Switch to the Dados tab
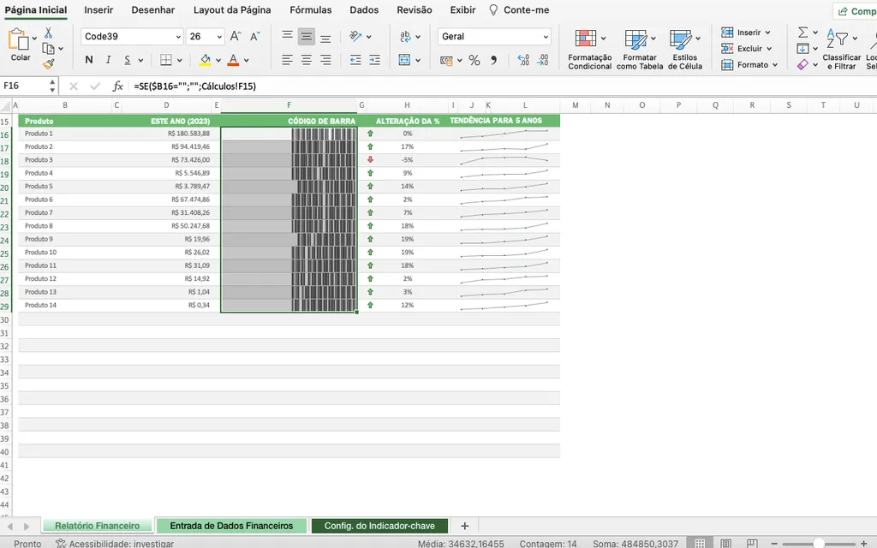Screen dimensions: 877x548 pyautogui.click(x=364, y=10)
